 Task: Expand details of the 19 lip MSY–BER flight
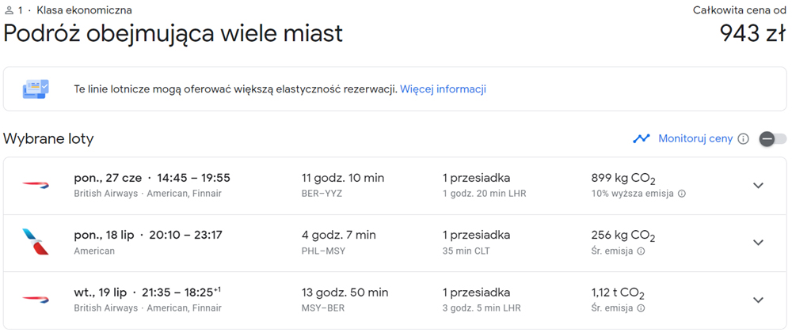click(x=758, y=300)
